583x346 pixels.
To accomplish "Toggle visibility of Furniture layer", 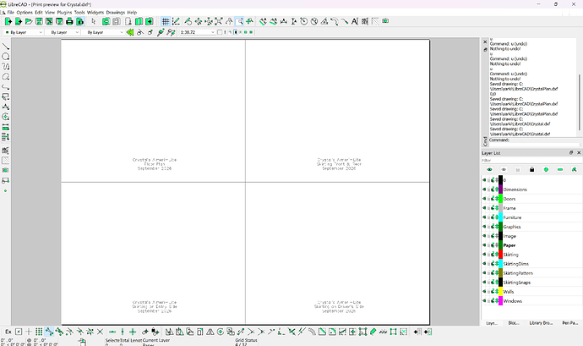I will tap(484, 217).
